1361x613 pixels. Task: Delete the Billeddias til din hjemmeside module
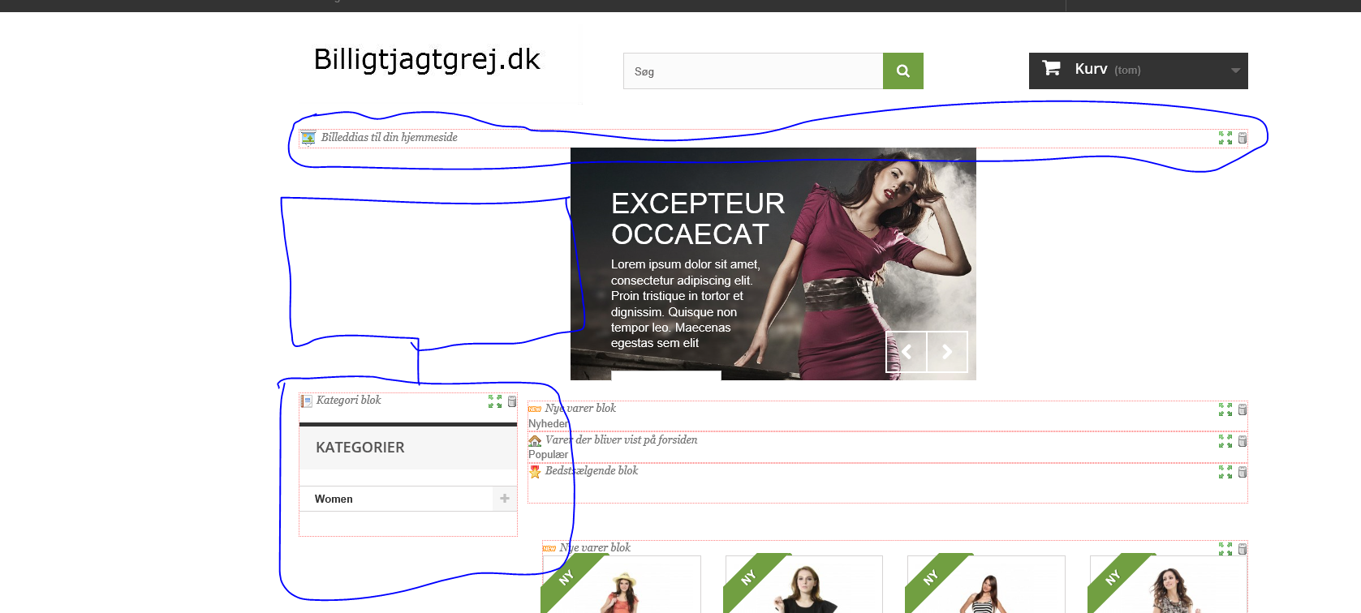(1243, 138)
